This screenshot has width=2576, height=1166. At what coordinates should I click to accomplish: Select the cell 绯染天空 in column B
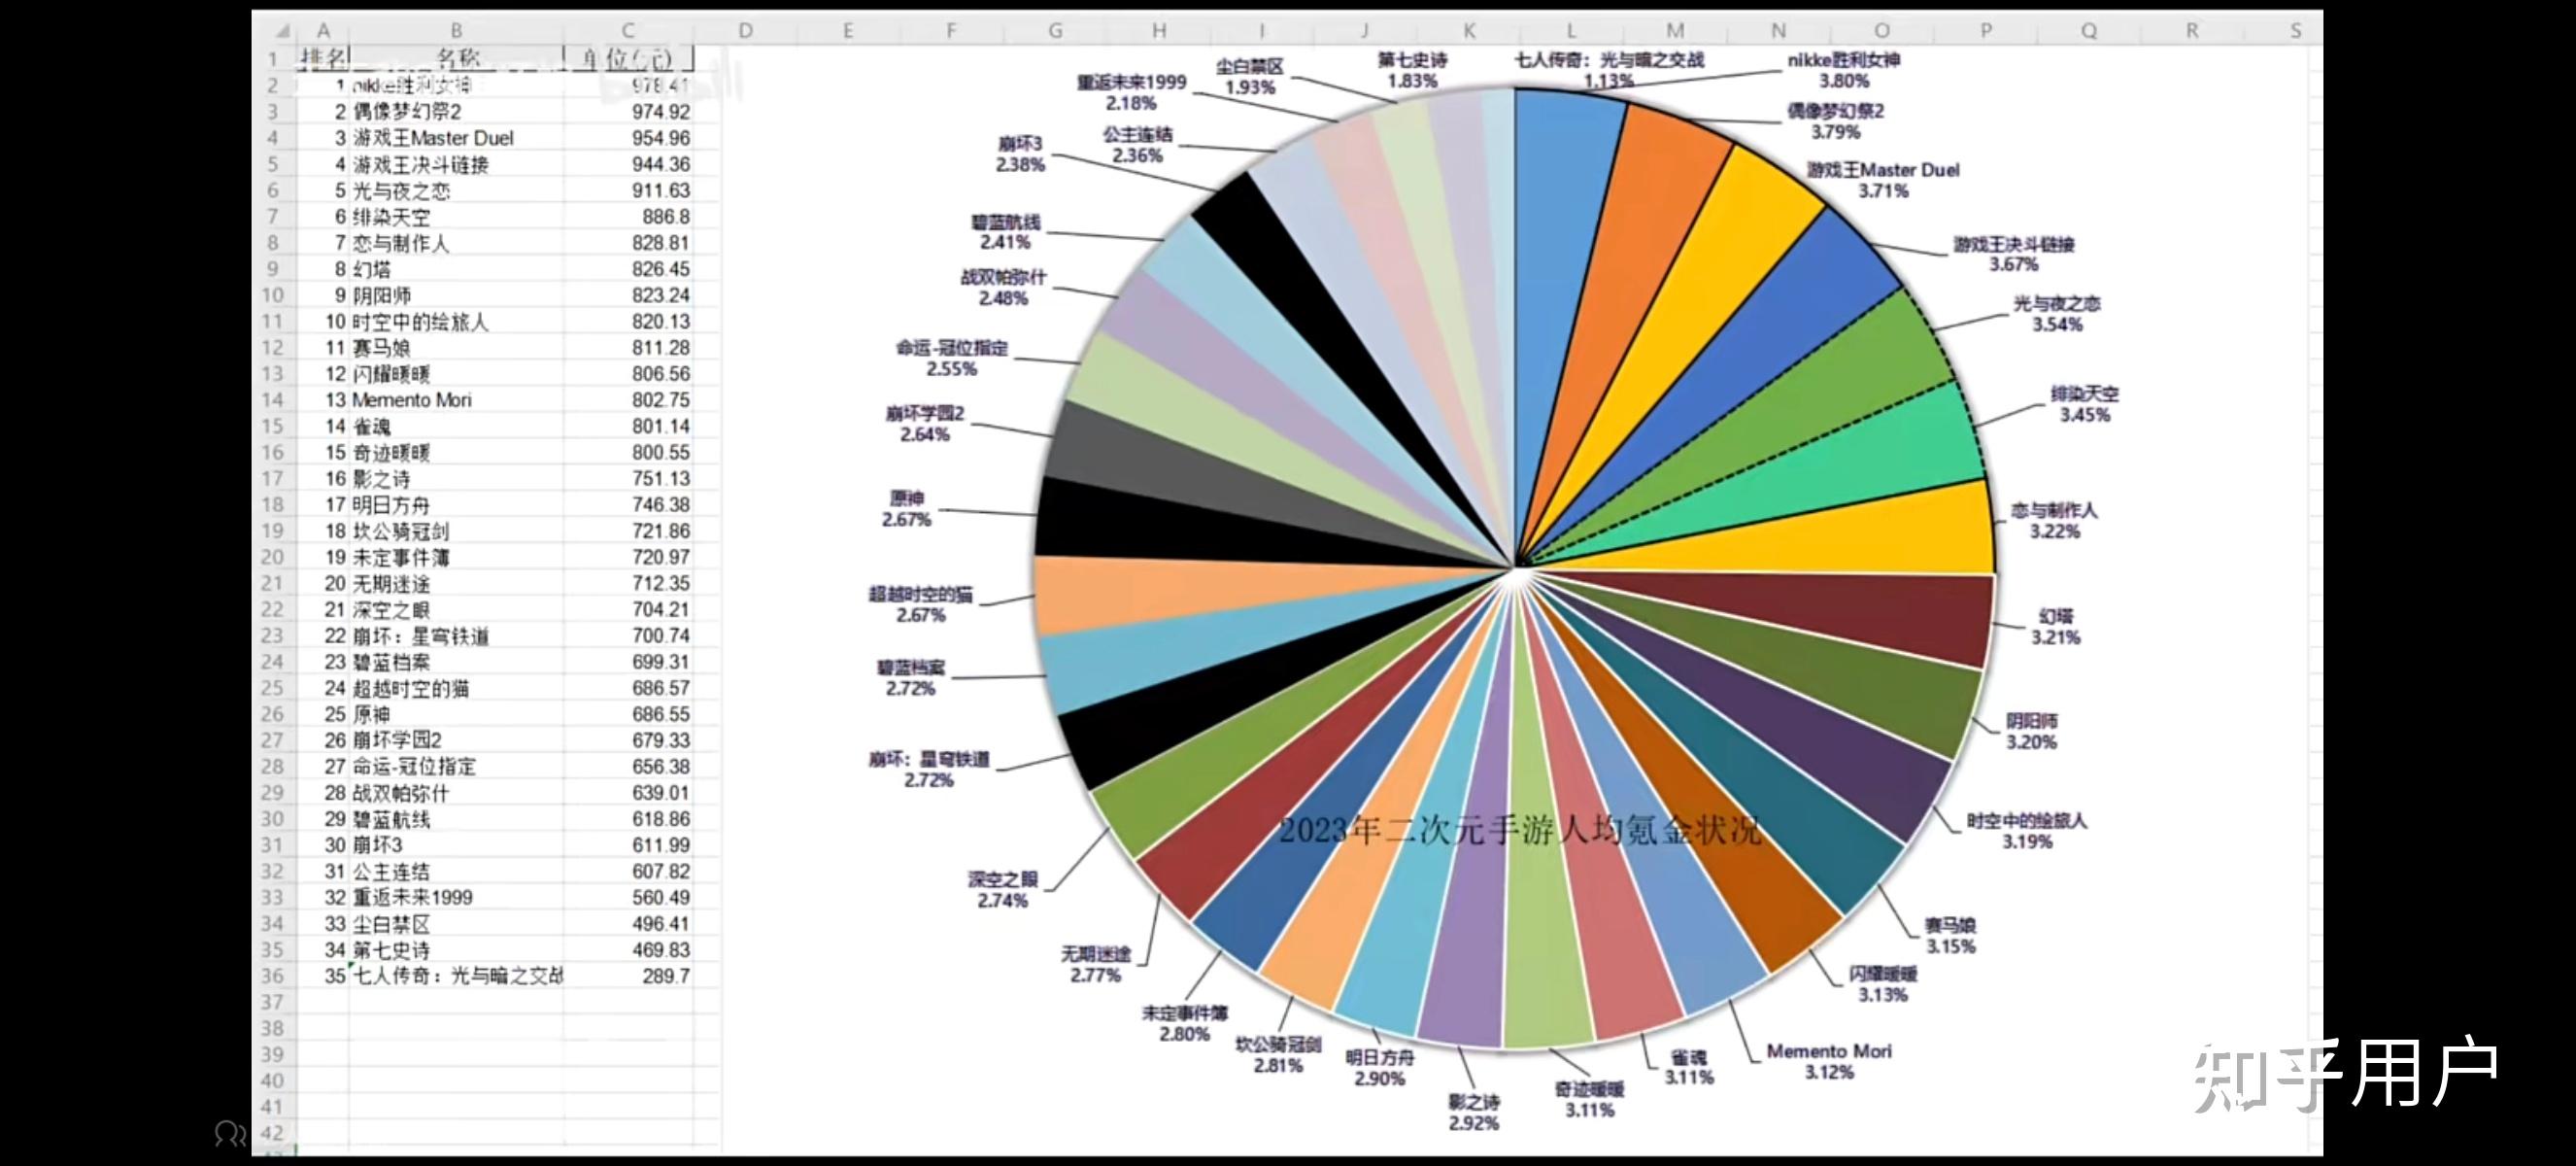point(456,216)
